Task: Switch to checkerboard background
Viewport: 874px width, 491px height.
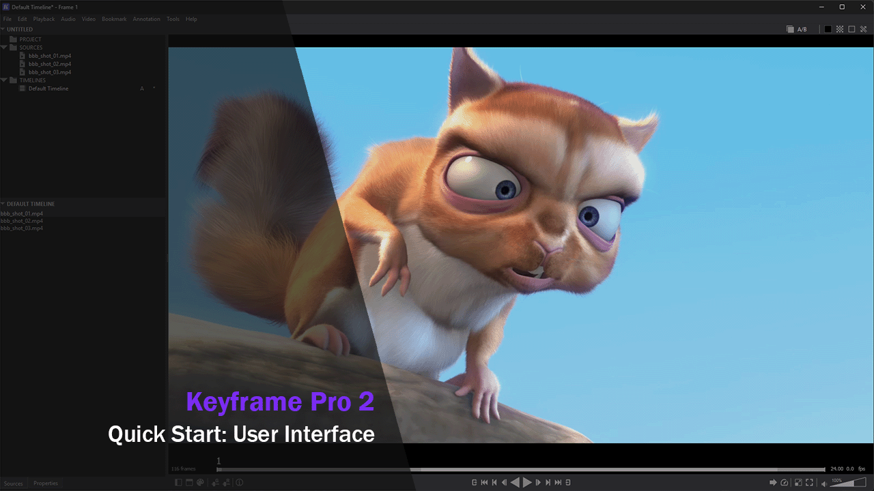Action: [x=840, y=29]
